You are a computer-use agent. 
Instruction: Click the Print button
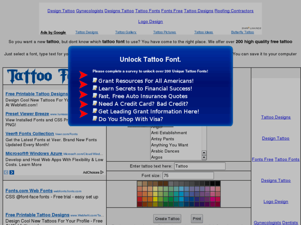coord(197,219)
